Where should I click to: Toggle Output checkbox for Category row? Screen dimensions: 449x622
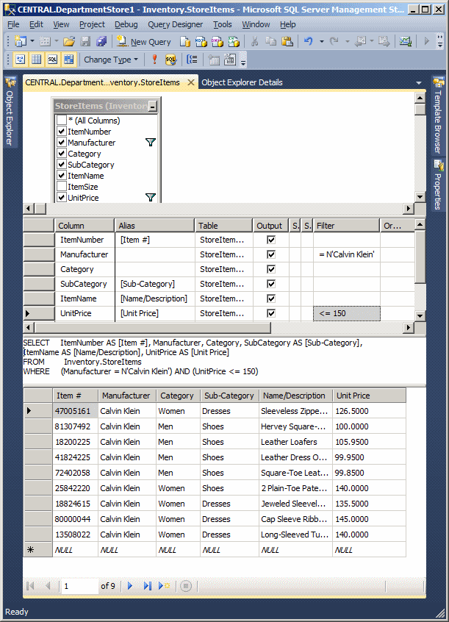pos(271,269)
